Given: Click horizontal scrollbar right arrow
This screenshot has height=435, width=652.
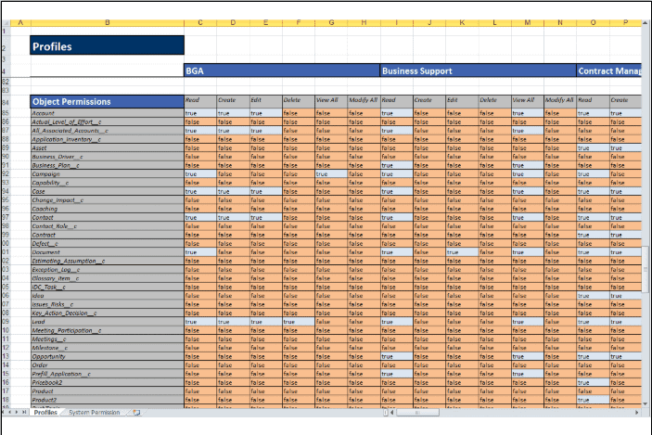Looking at the screenshot, I should (636, 413).
